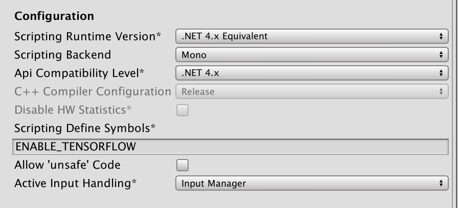The height and width of the screenshot is (208, 458).
Task: Toggle the Disable HW Statistics checkbox
Action: coord(182,110)
